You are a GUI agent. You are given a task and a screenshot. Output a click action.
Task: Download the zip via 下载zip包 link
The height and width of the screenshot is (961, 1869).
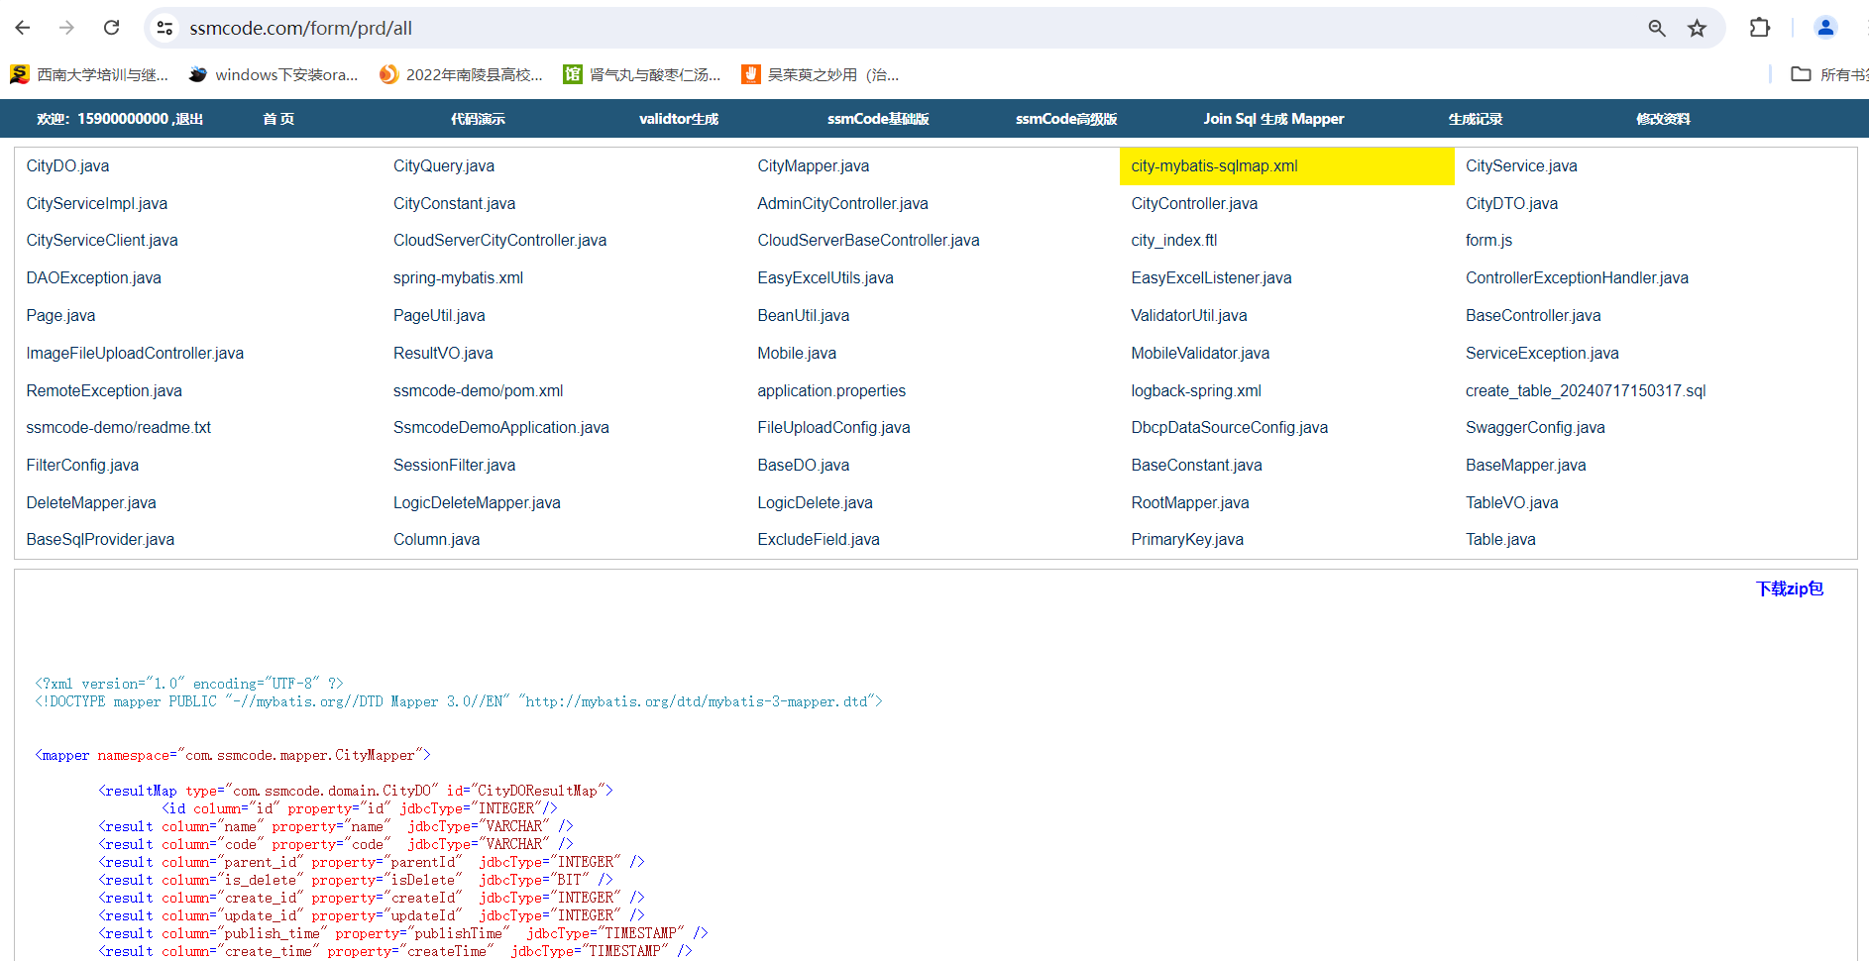tap(1790, 588)
